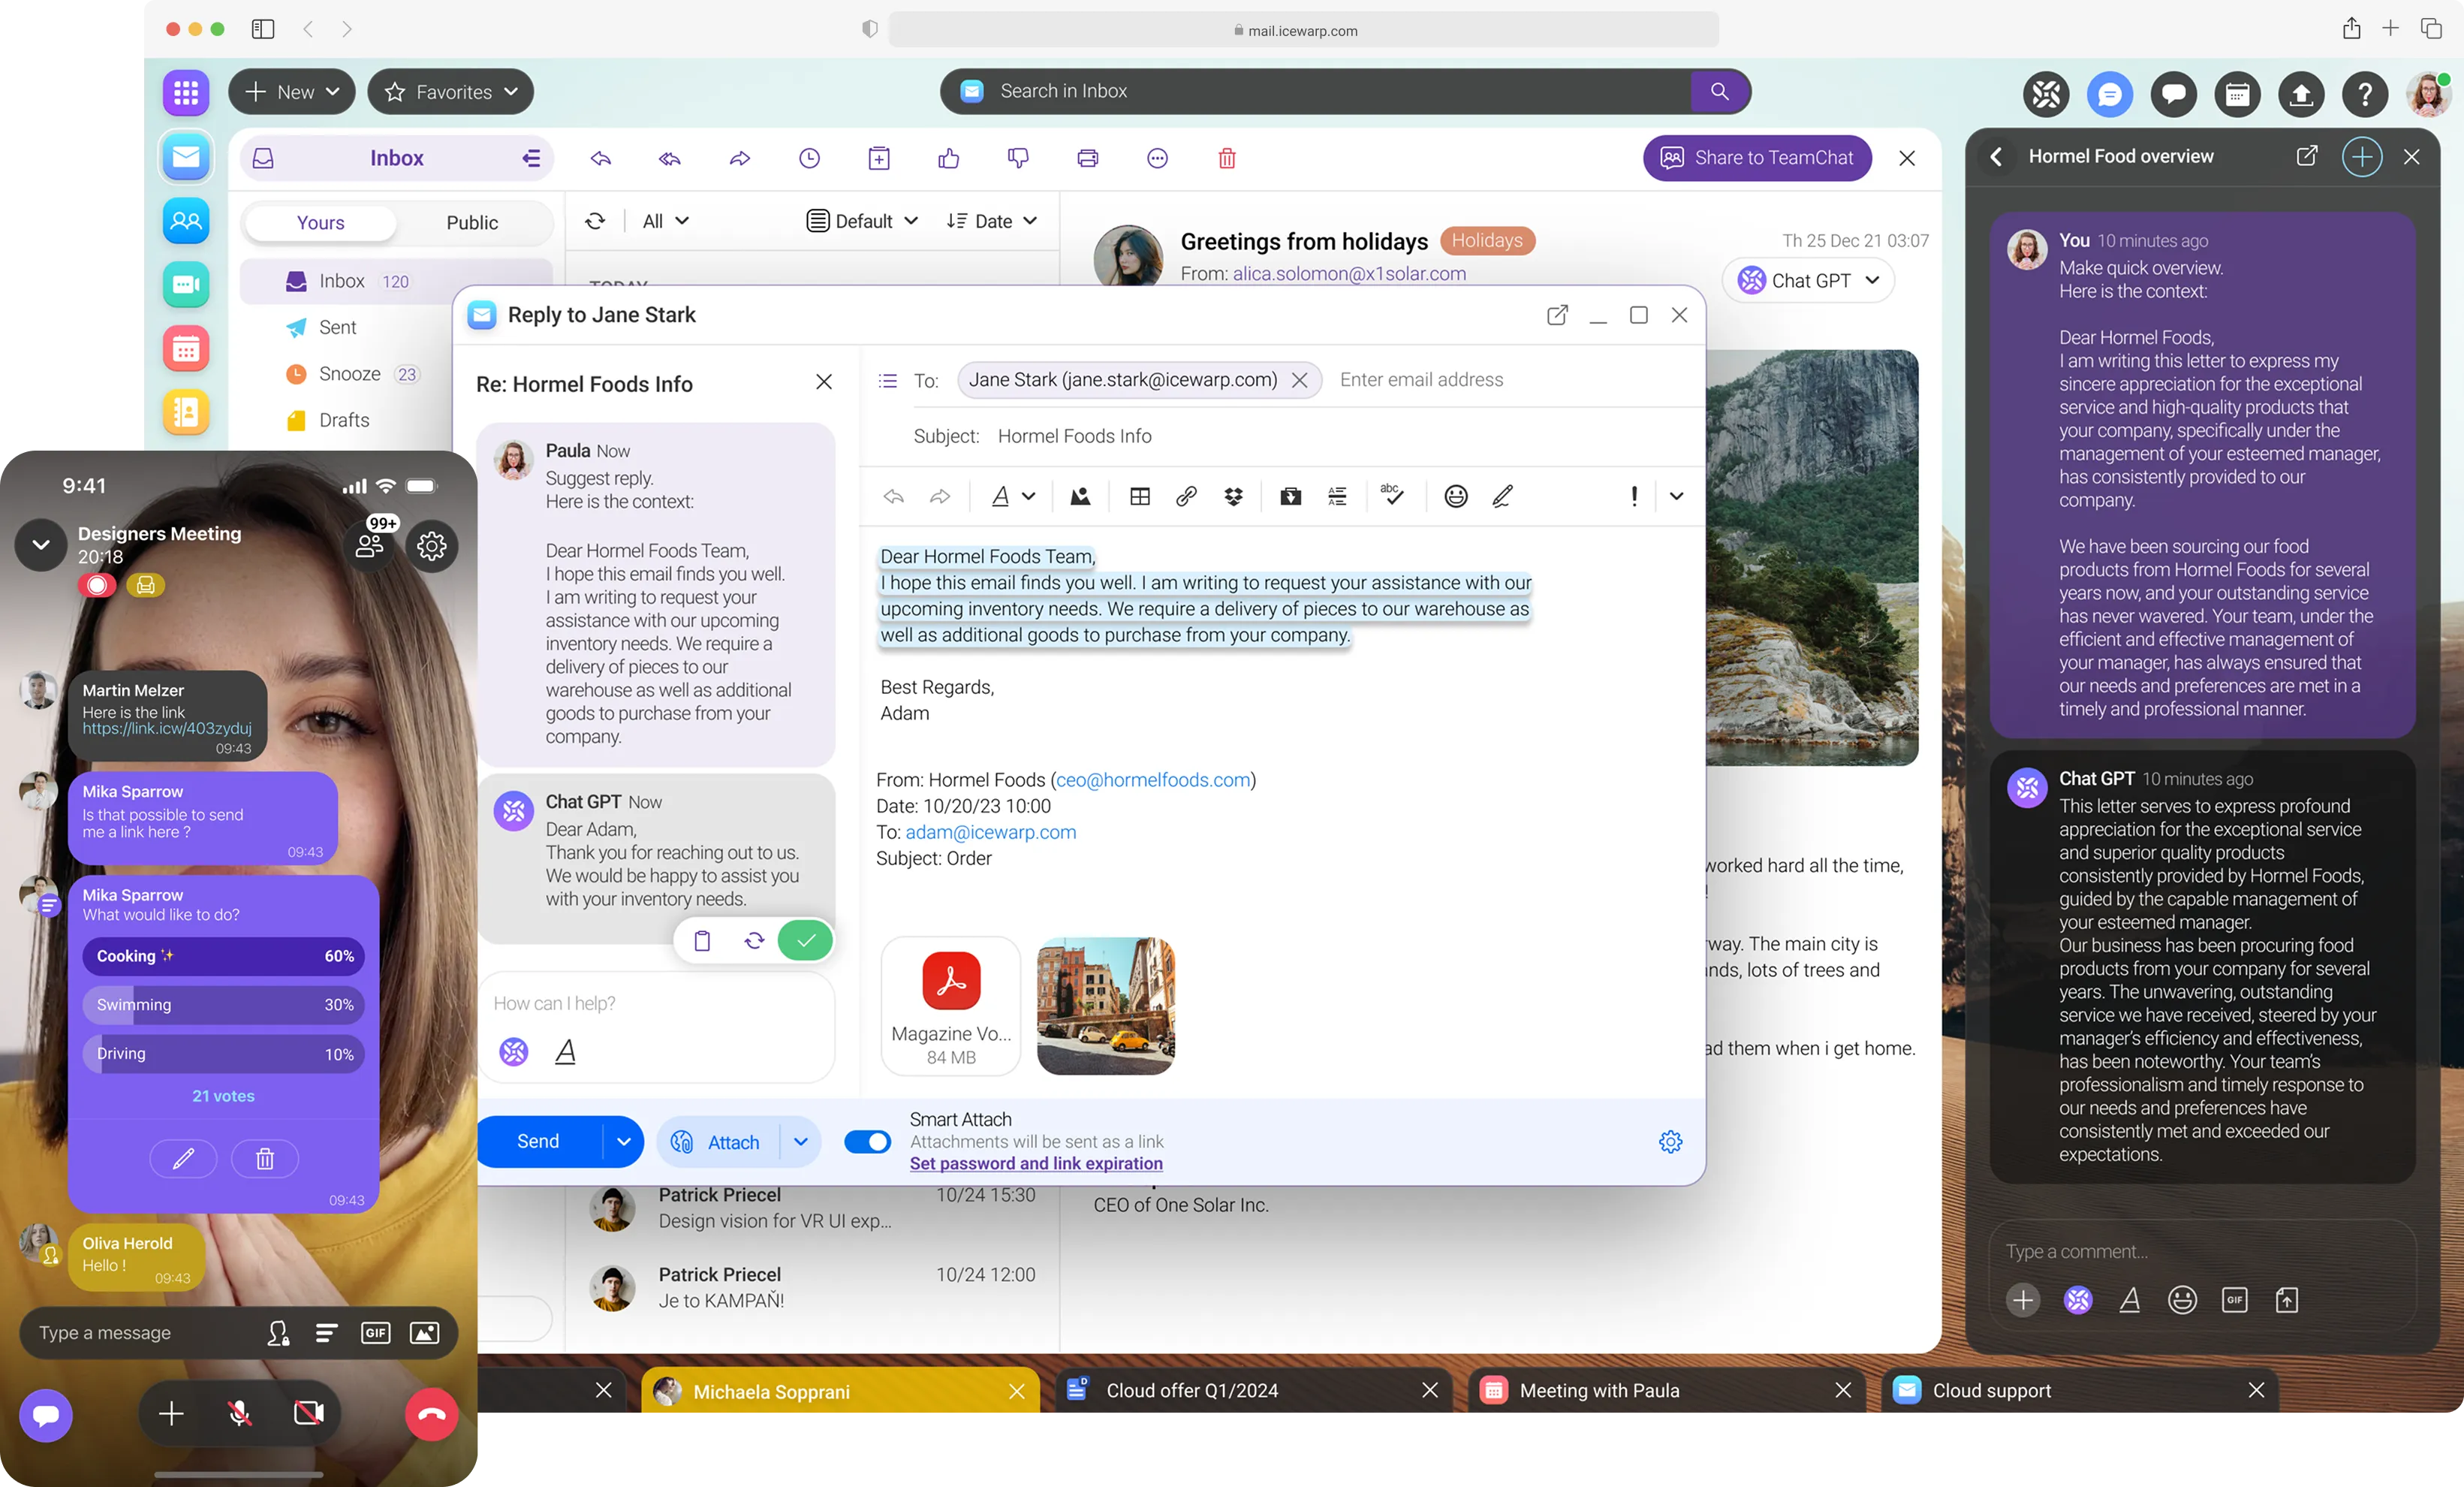Image resolution: width=2464 pixels, height=1487 pixels.
Task: Vote for the Swimming poll option
Action: pos(223,1004)
